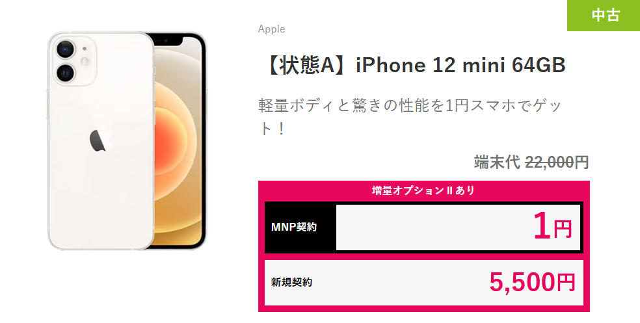Select the MNP契約 label
Image resolution: width=640 pixels, height=323 pixels.
(x=294, y=227)
